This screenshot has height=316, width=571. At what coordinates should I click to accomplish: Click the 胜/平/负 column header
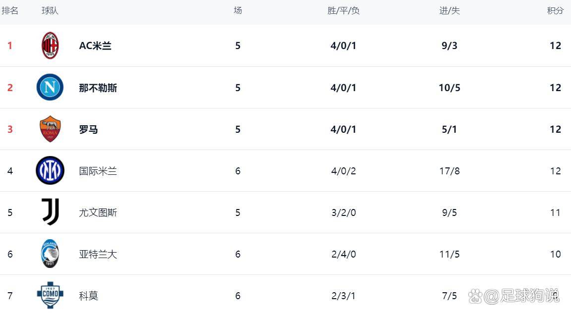click(343, 10)
